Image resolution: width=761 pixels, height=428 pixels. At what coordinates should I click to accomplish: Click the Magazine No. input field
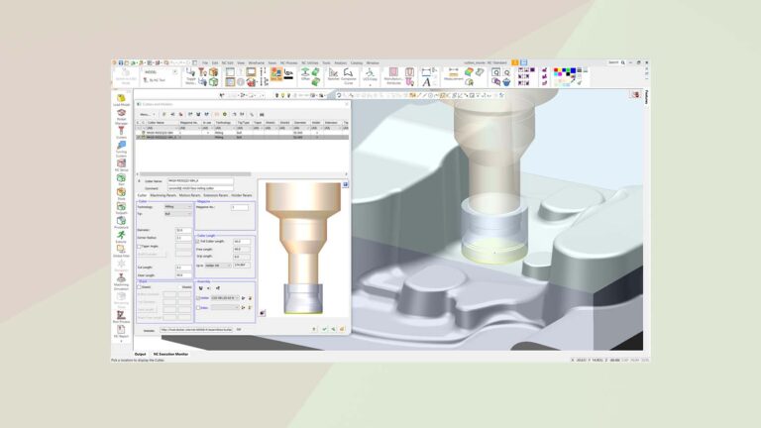click(x=240, y=207)
